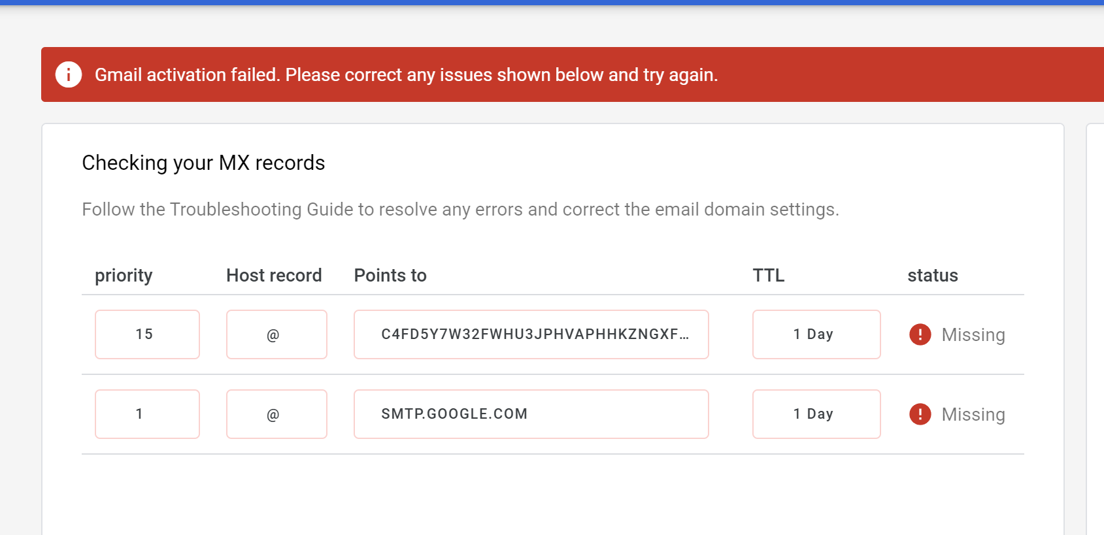
Task: Click the Points to column header
Action: 390,276
